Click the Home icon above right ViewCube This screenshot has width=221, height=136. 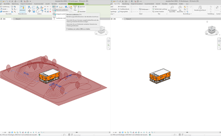tap(207, 22)
